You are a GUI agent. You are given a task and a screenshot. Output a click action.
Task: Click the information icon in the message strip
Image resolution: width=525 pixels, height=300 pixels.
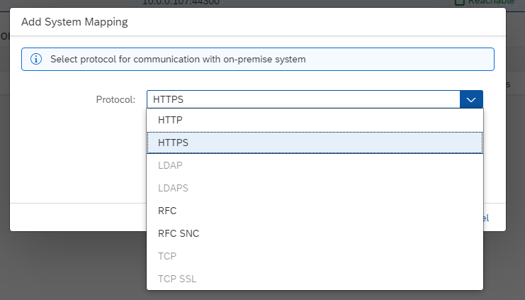pos(36,60)
